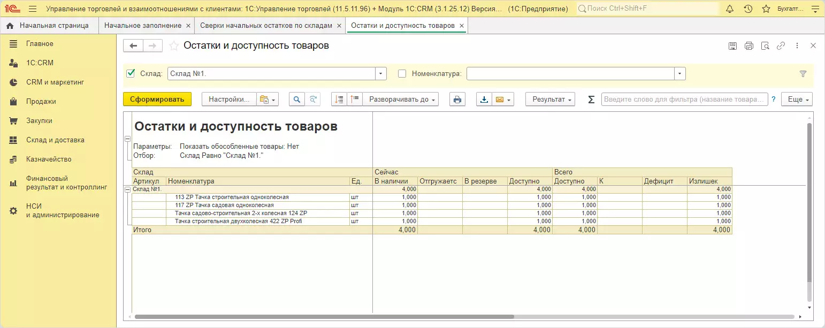Viewport: 825px width, 328px height.
Task: Open the history clock icon
Action: (x=748, y=9)
